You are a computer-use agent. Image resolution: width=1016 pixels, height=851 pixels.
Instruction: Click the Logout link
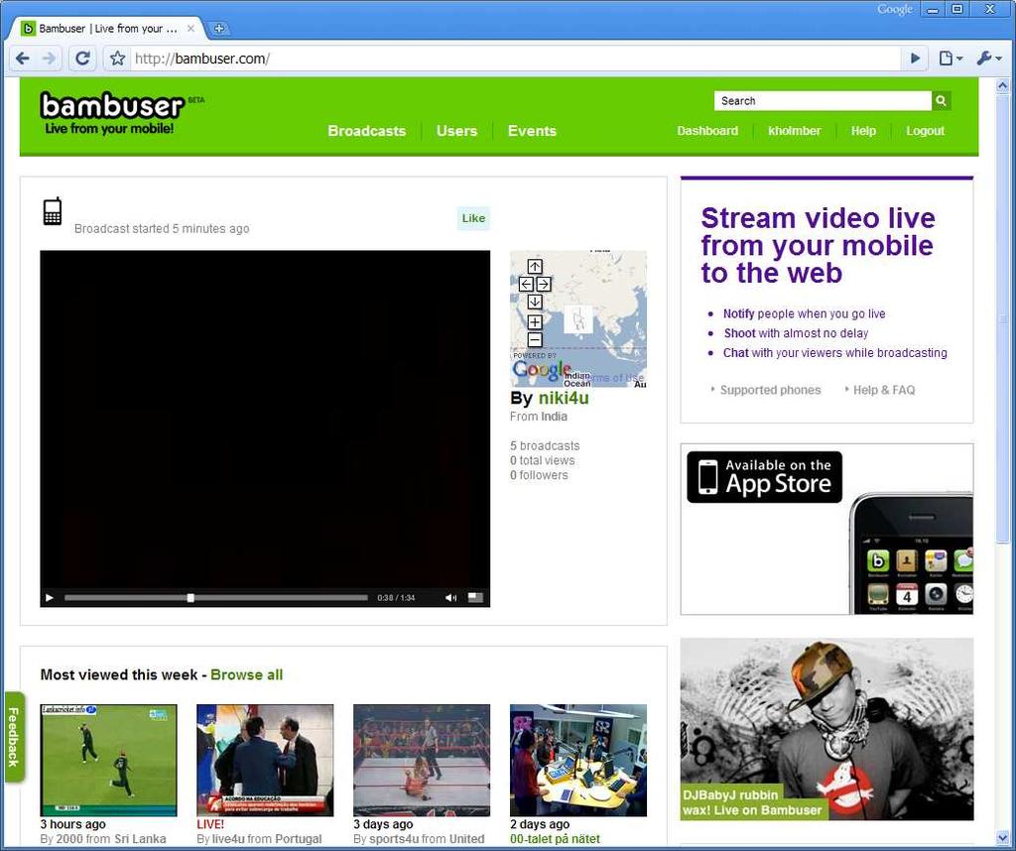926,131
